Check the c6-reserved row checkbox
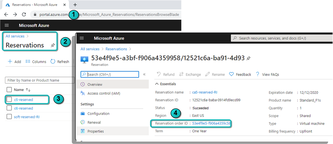333x144 pixels. (x=9, y=108)
